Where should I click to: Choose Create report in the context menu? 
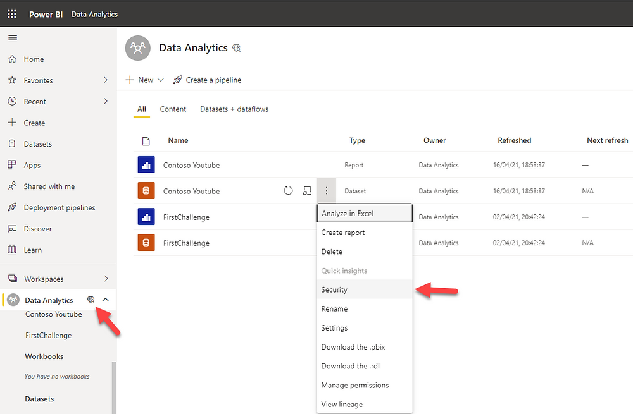tap(365, 233)
